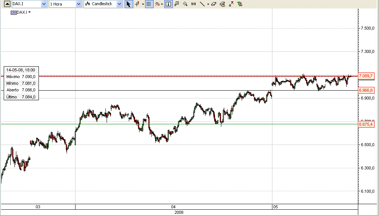Click the 04 month label on time axis

click(x=173, y=207)
